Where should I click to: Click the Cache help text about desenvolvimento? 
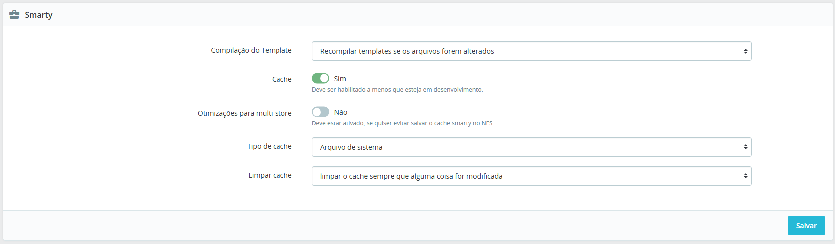[397, 90]
